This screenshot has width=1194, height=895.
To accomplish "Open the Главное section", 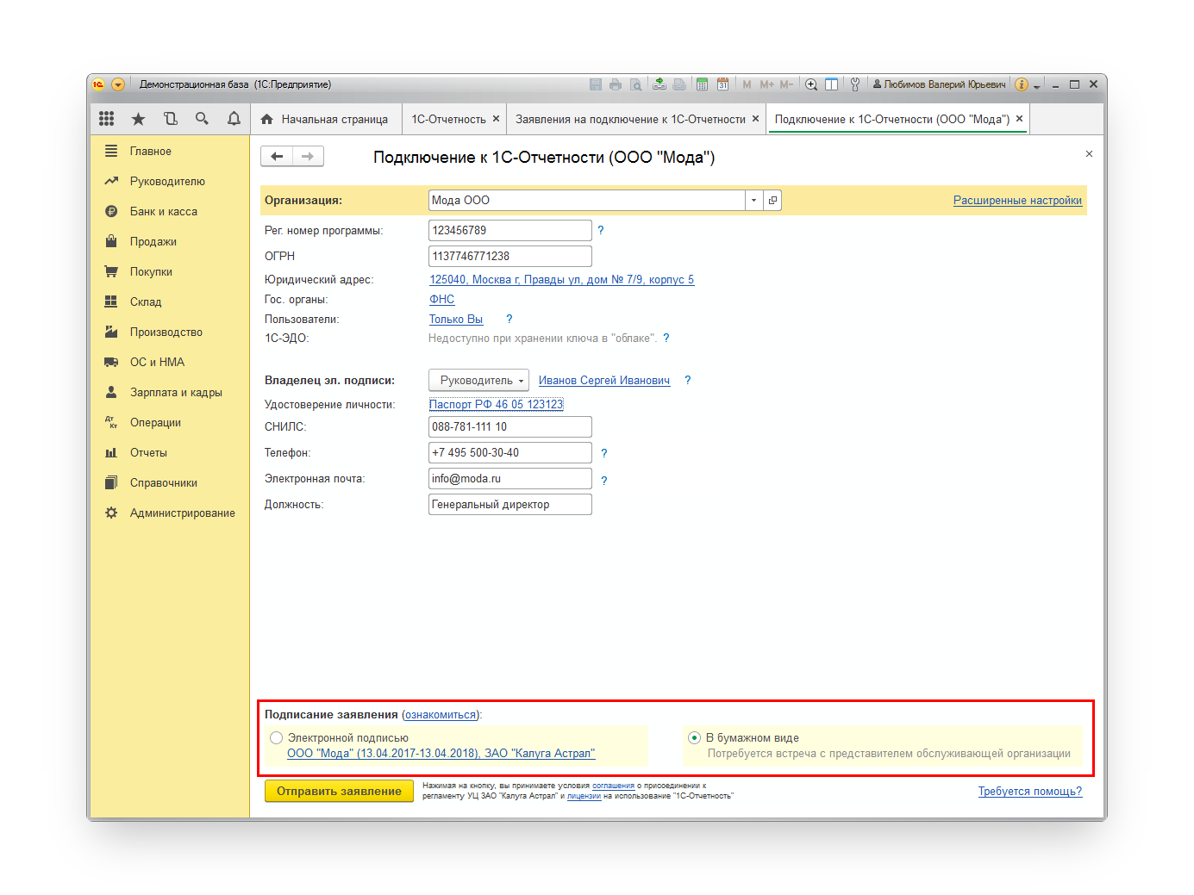I will click(x=169, y=151).
